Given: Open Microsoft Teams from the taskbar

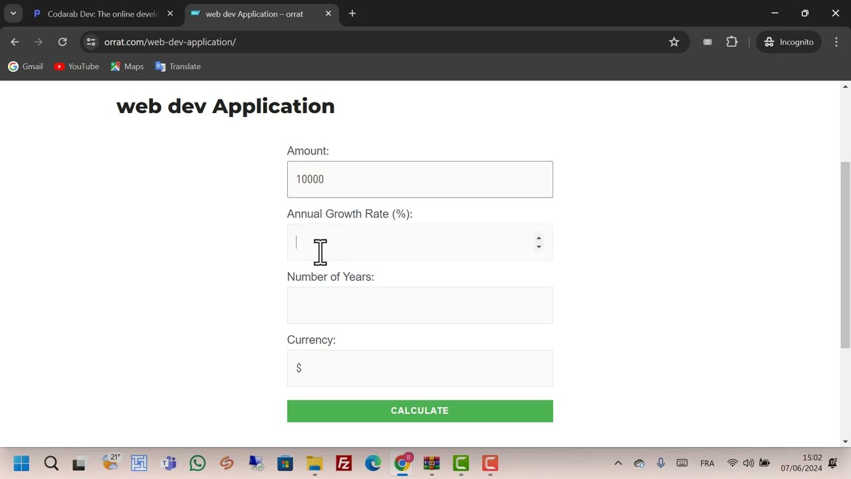Looking at the screenshot, I should [x=168, y=463].
